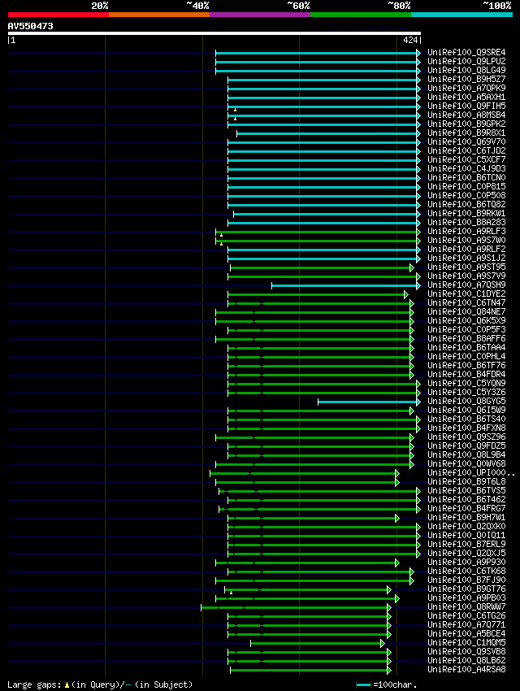The width and height of the screenshot is (520, 691).
Task: Select the UniRef100_Q8LB62 label
Action: [x=466, y=661]
